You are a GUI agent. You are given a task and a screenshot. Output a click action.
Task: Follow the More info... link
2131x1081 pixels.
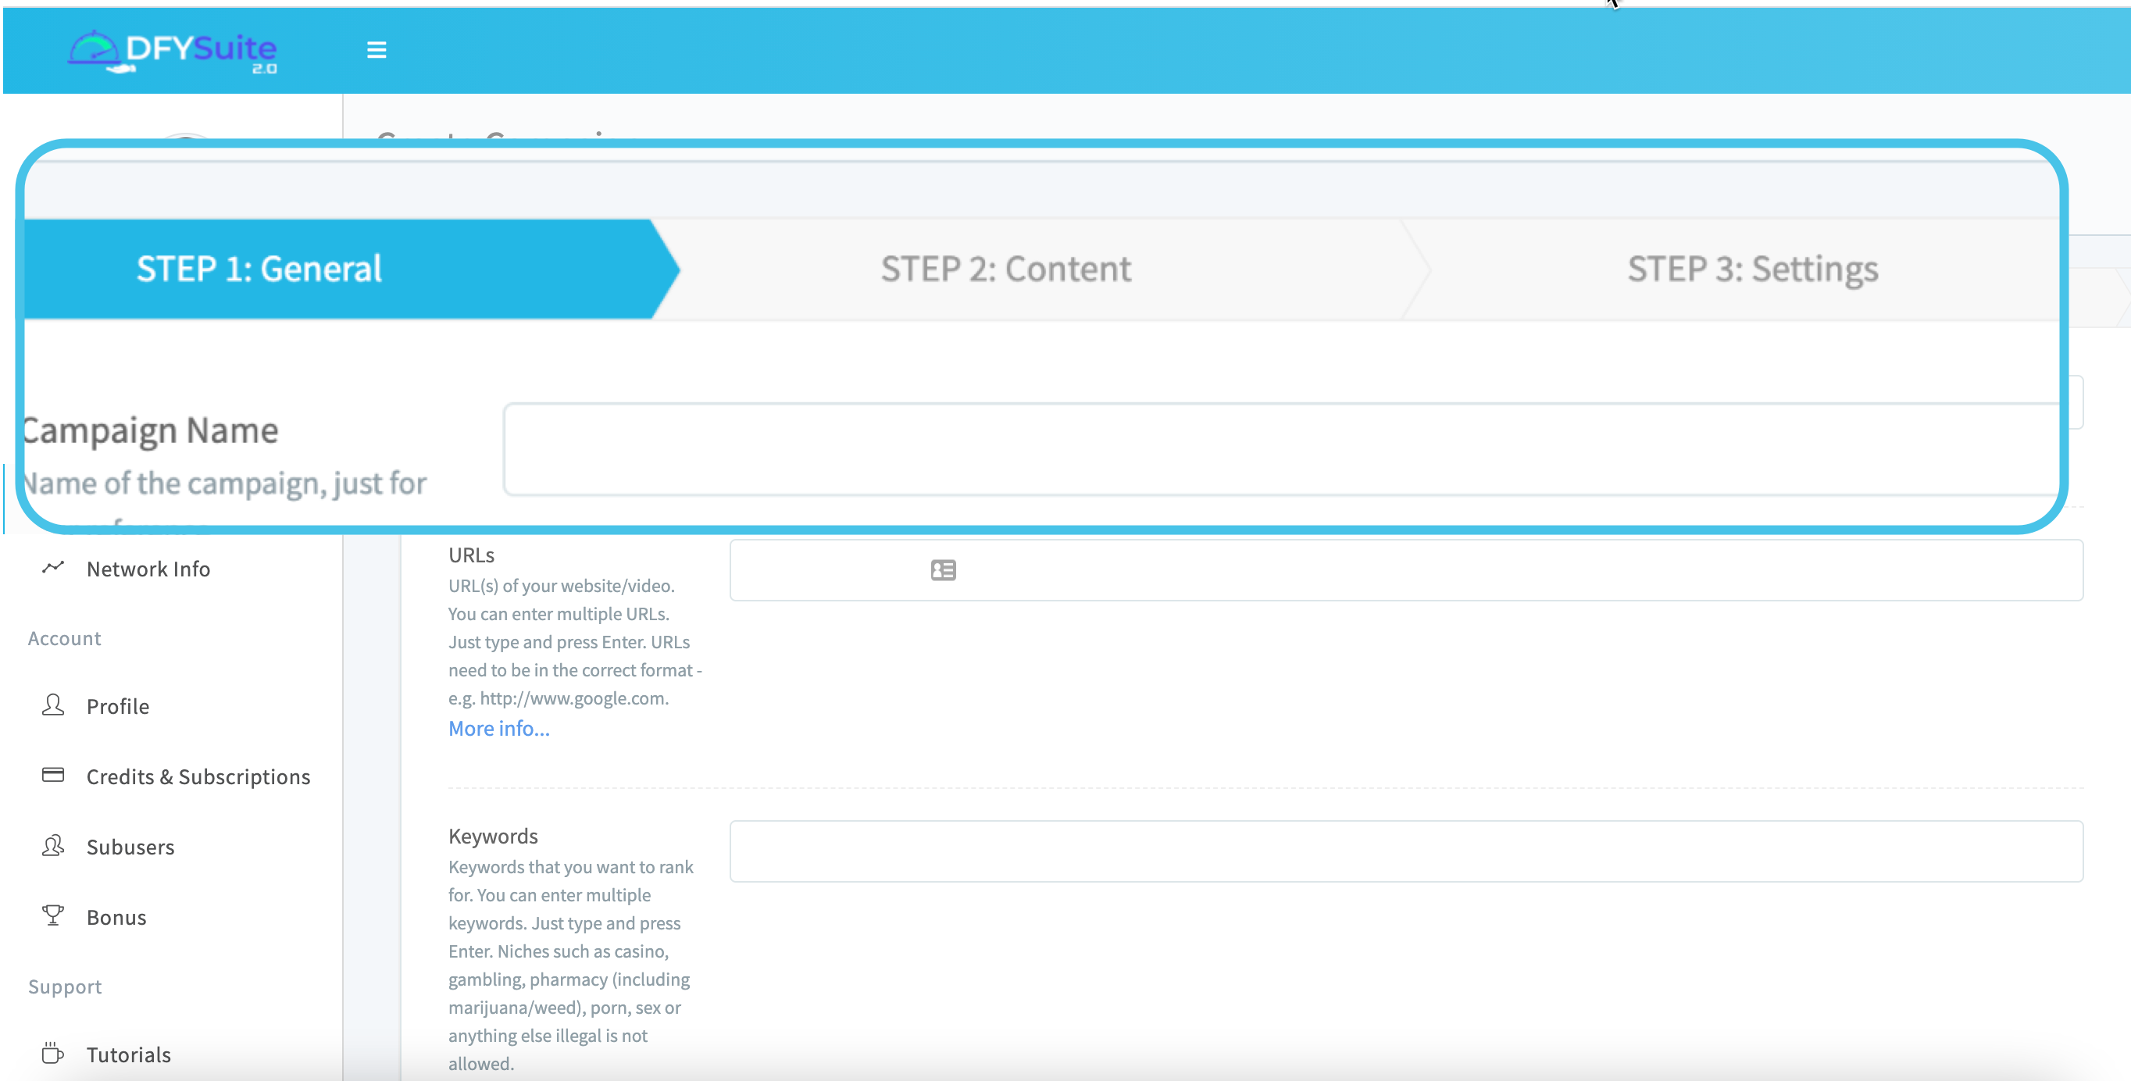click(x=499, y=729)
